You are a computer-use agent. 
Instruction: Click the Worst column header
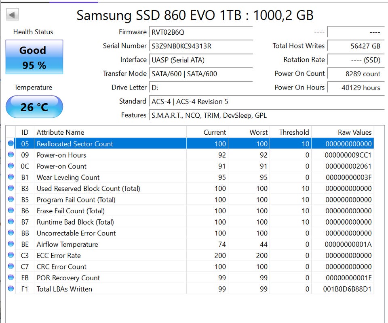click(x=249, y=132)
